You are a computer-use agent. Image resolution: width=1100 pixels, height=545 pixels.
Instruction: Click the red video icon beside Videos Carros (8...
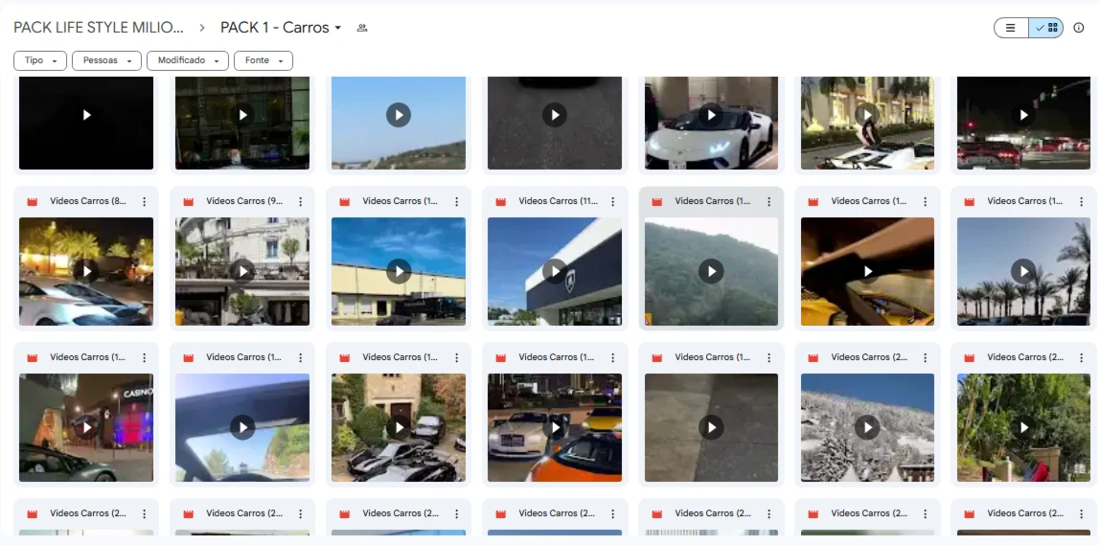[32, 201]
